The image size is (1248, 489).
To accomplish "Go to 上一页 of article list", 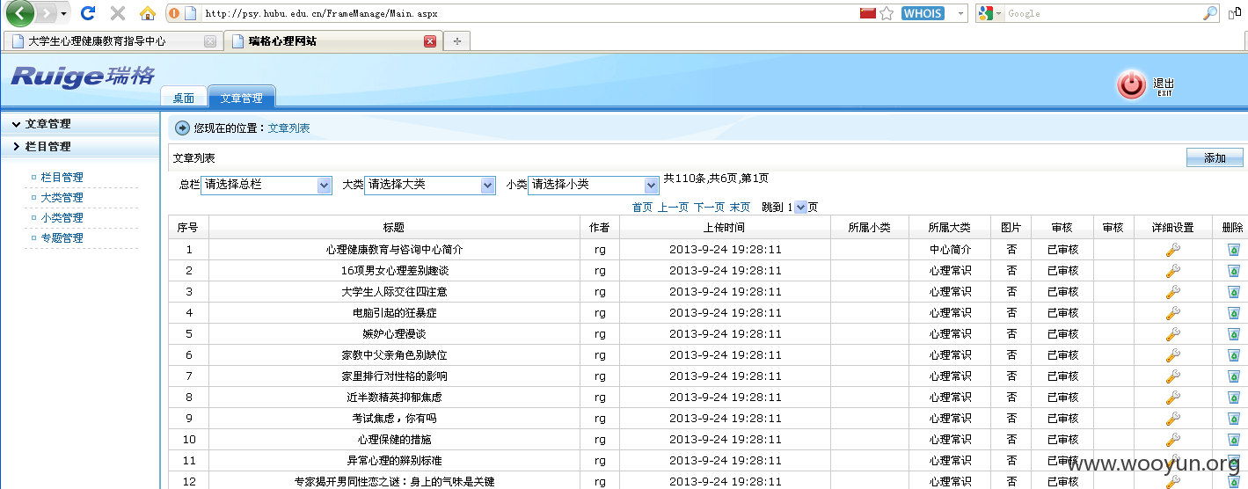I will tap(674, 208).
